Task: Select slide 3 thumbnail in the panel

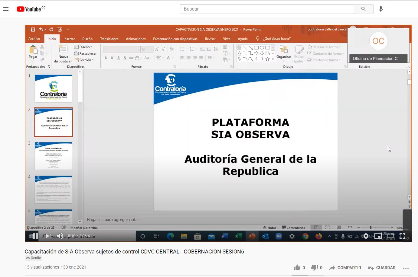Action: (x=53, y=155)
